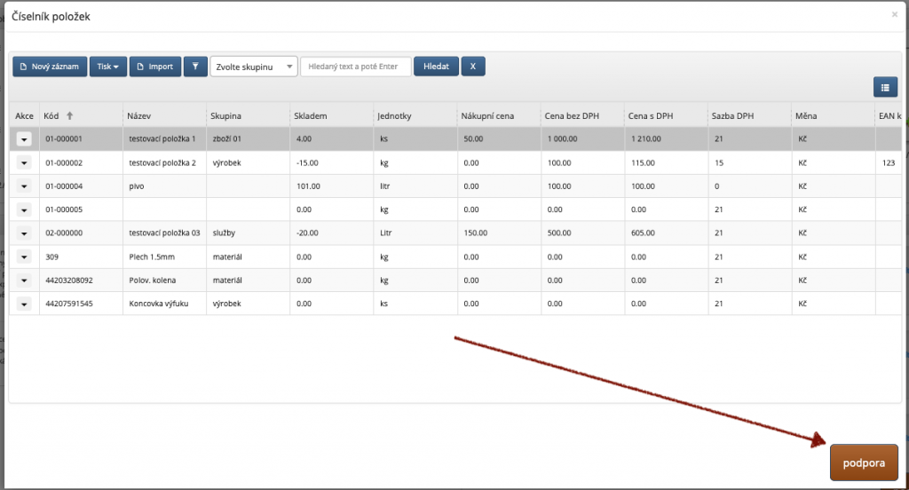Sort table by Cena s DPH header

(x=648, y=116)
